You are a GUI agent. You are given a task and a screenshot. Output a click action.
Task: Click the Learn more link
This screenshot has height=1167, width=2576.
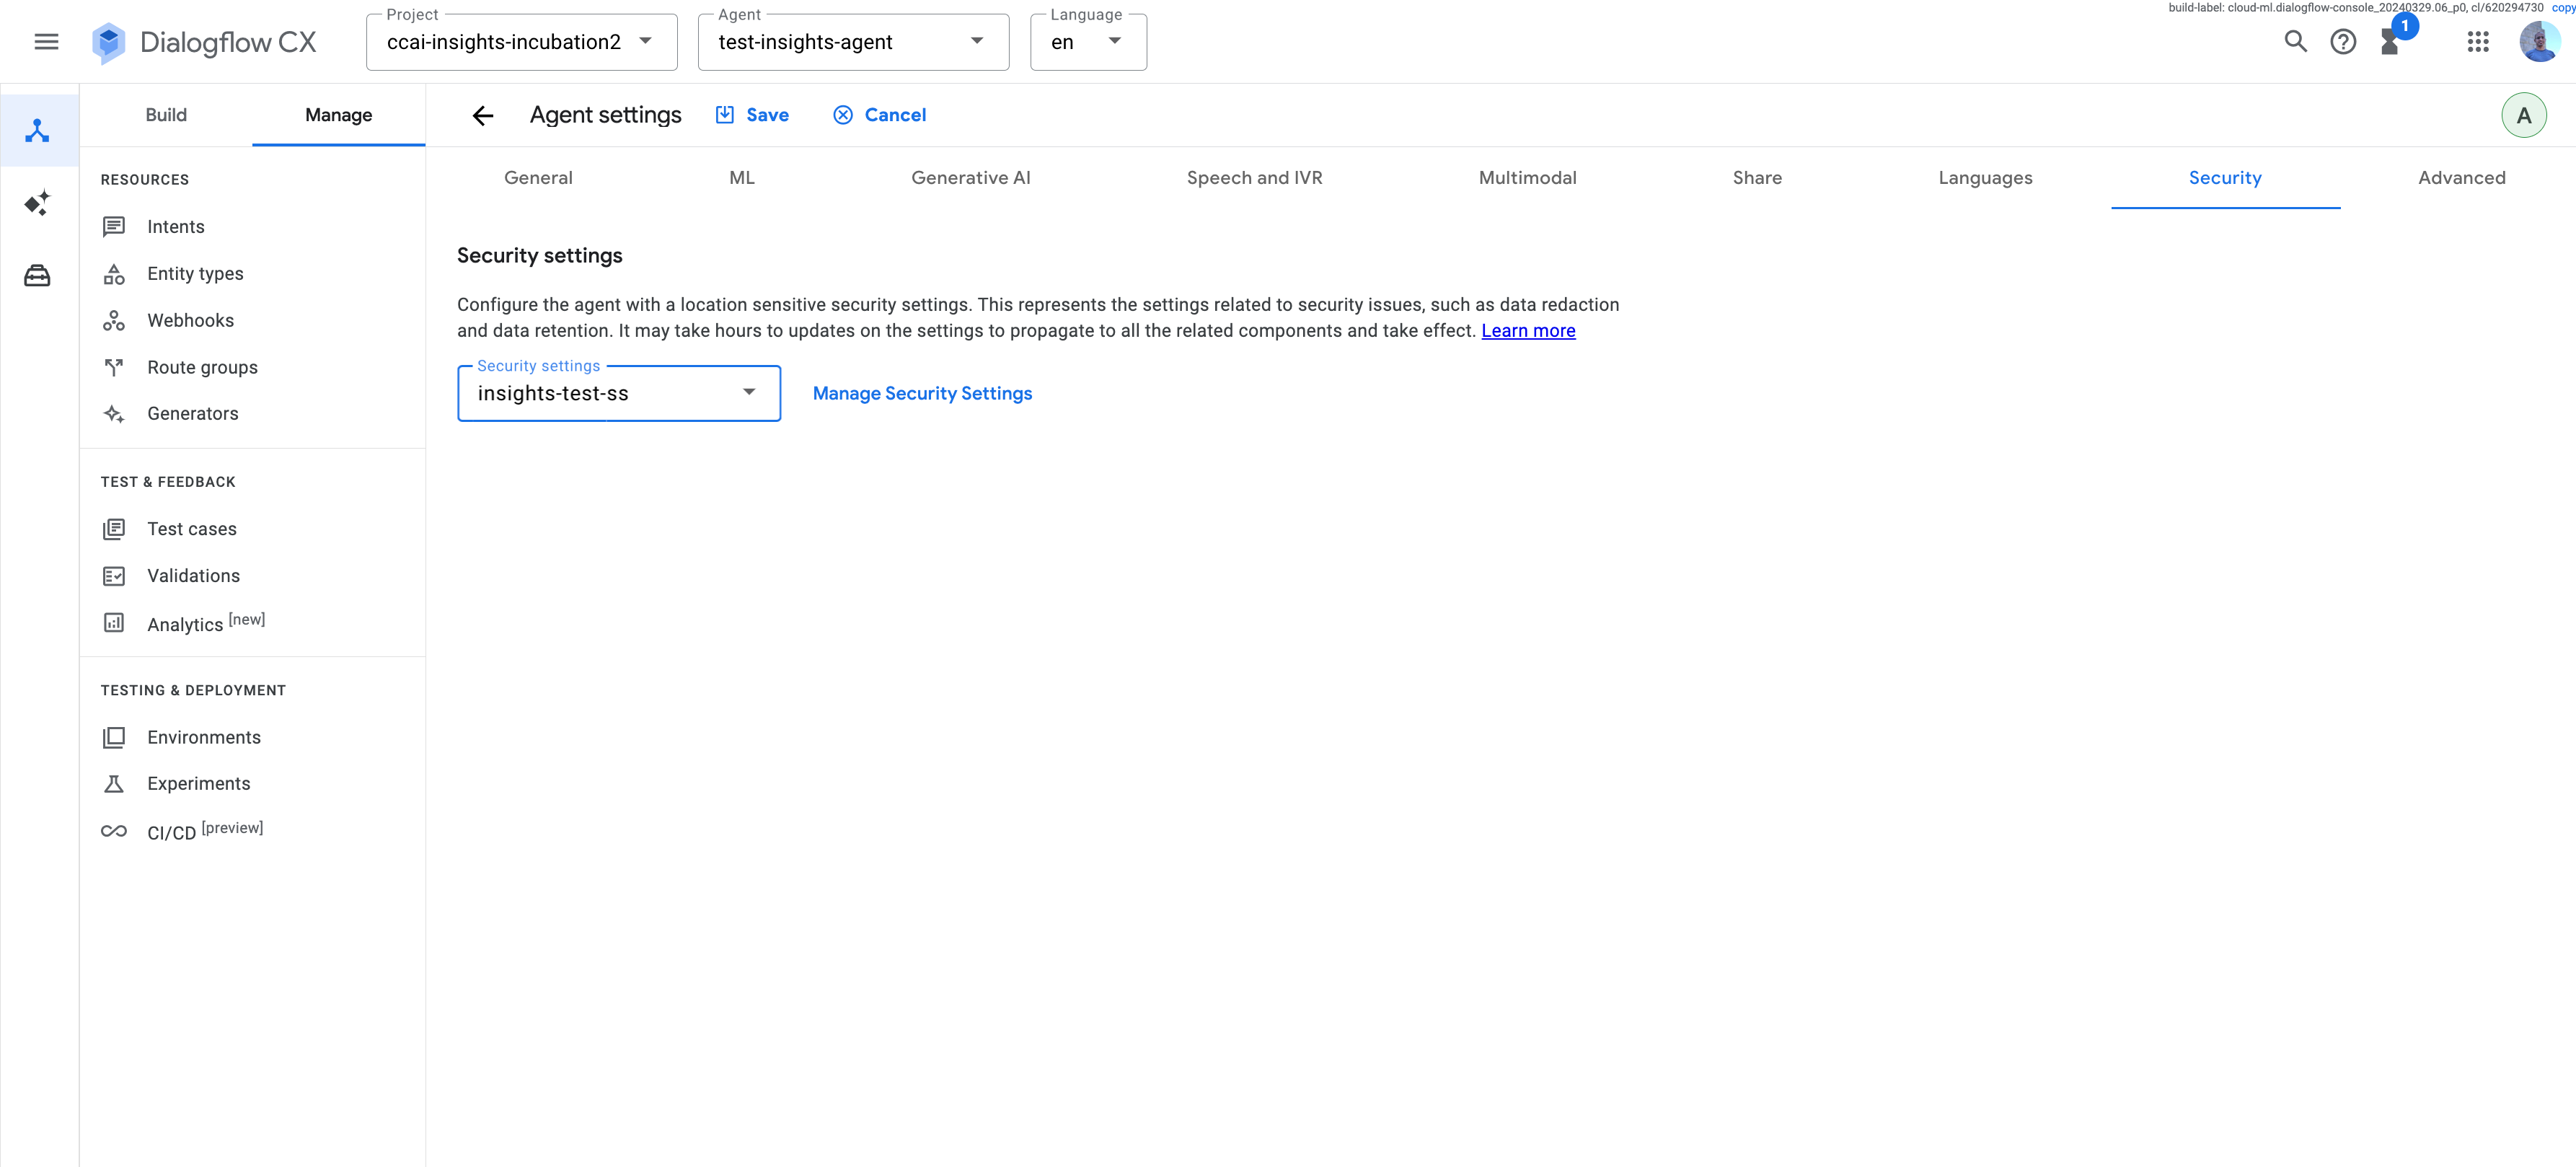(x=1527, y=331)
